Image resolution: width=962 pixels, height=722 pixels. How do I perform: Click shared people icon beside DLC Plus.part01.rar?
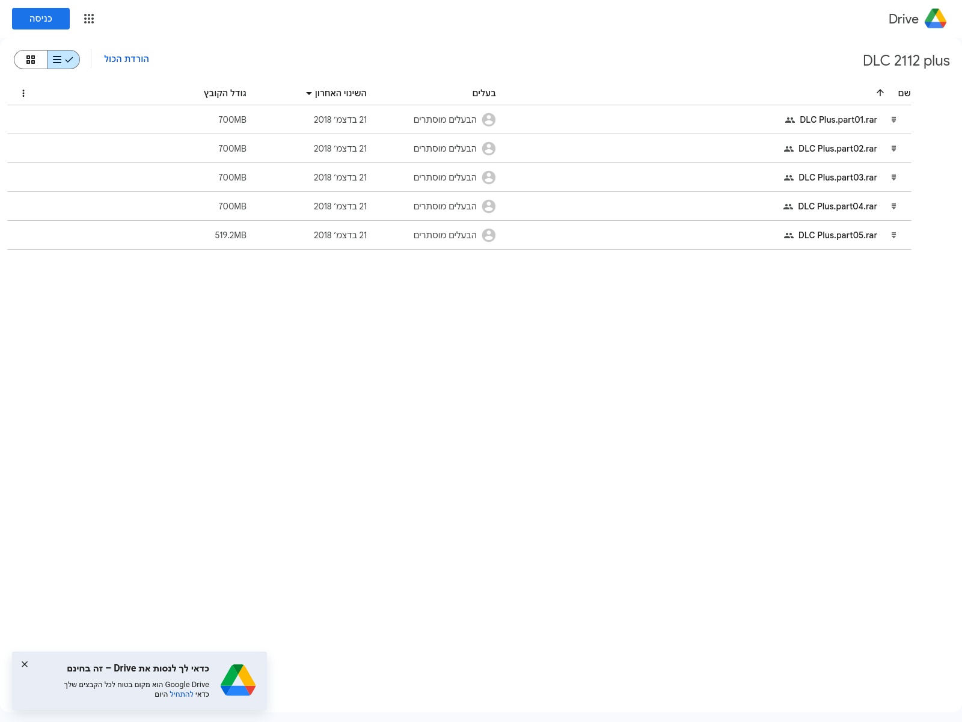tap(790, 120)
